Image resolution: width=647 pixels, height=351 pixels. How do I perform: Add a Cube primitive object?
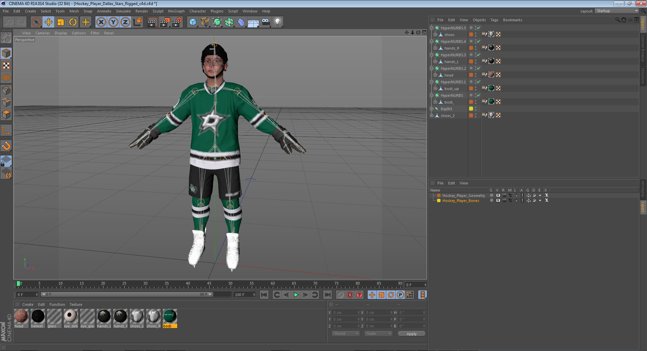click(193, 22)
